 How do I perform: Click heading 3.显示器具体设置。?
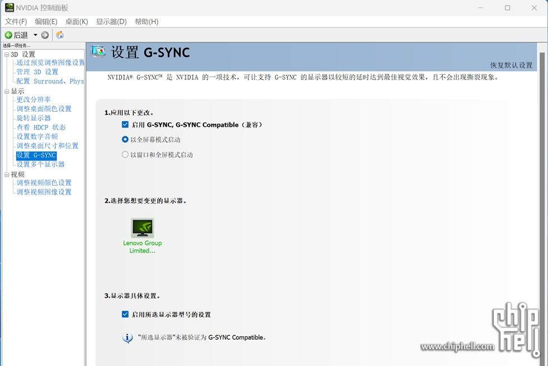pyautogui.click(x=132, y=296)
